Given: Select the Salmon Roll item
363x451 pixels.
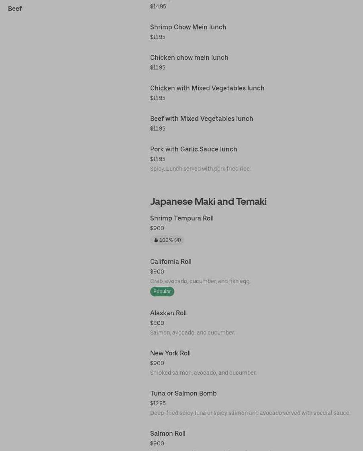Looking at the screenshot, I should point(167,433).
